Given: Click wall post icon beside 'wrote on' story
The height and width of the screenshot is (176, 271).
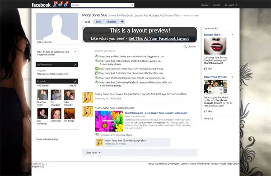Looking at the screenshot, I should [x=97, y=69].
